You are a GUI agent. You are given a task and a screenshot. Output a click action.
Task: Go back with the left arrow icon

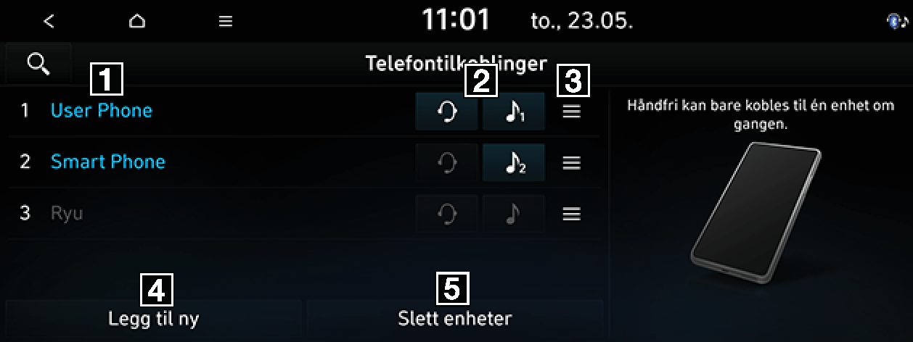(x=49, y=22)
